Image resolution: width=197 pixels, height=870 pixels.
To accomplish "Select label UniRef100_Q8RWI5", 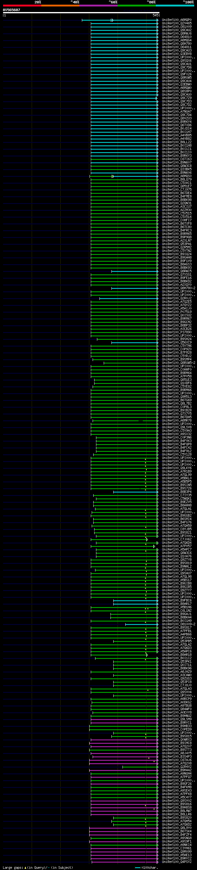I will pos(177,271).
